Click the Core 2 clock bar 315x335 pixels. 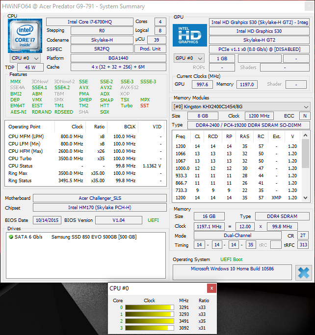[x=150, y=321]
